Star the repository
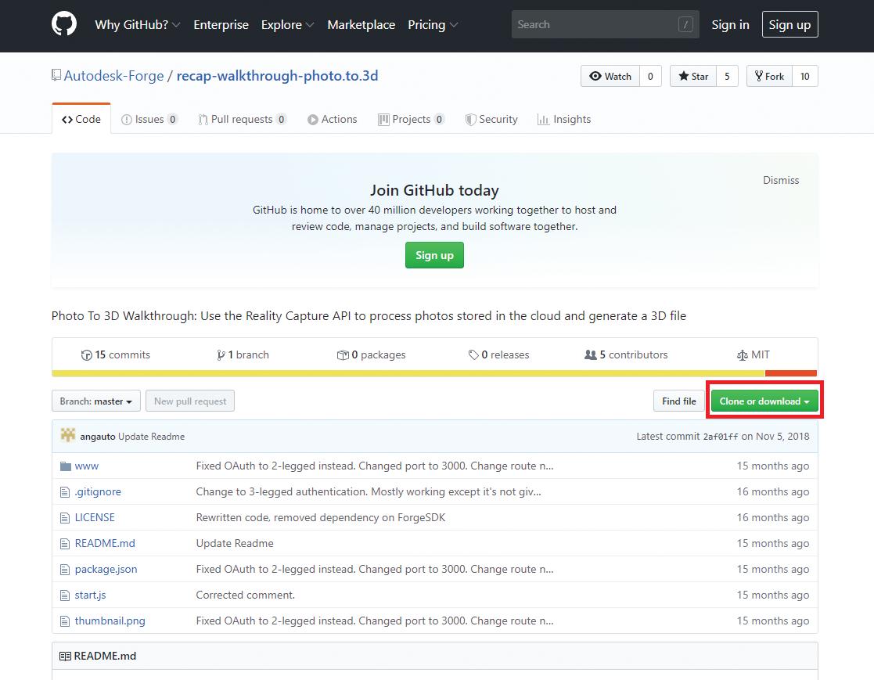The image size is (874, 680). click(x=693, y=77)
